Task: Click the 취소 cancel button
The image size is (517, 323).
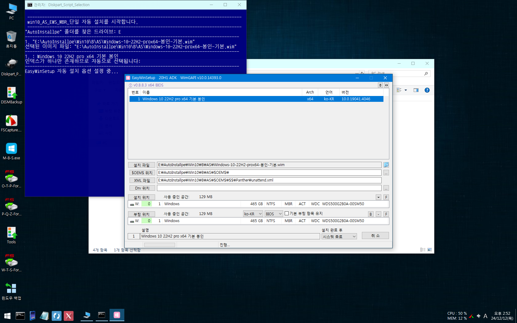Action: [x=375, y=236]
